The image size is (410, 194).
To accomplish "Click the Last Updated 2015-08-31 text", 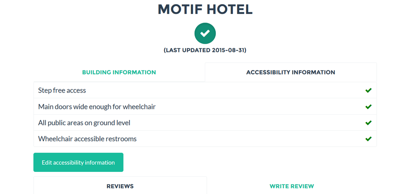I will [205, 51].
